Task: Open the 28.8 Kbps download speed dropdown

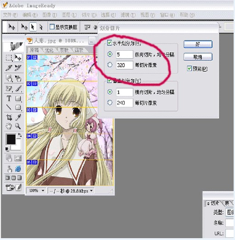Action: coord(92,191)
